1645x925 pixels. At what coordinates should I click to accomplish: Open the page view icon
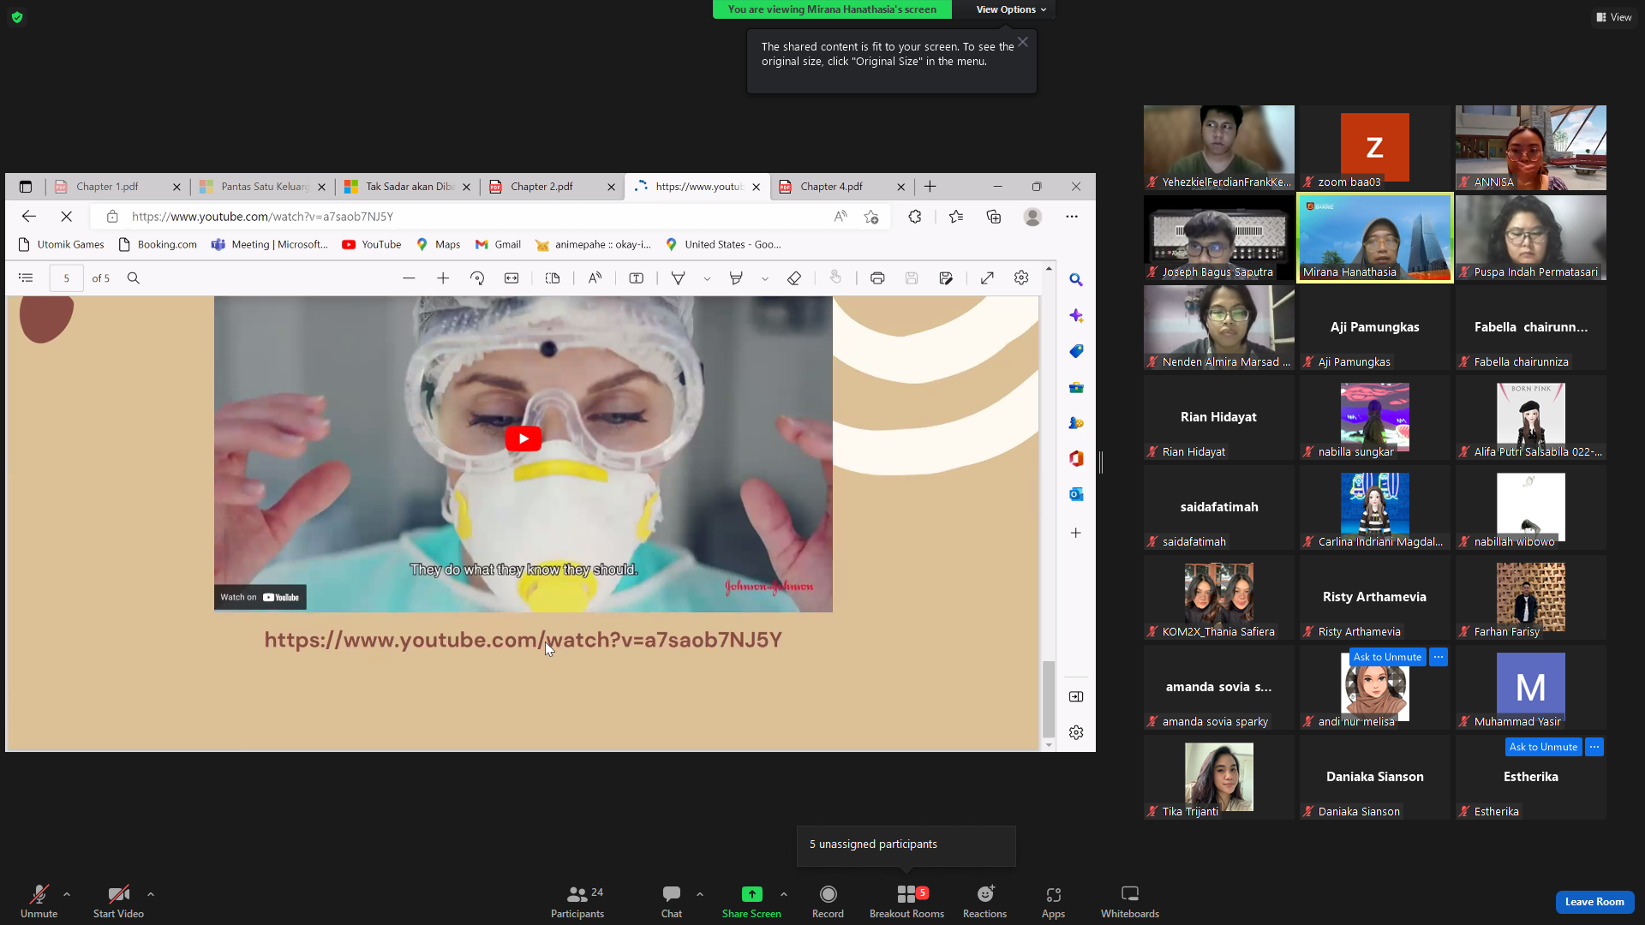click(x=553, y=278)
